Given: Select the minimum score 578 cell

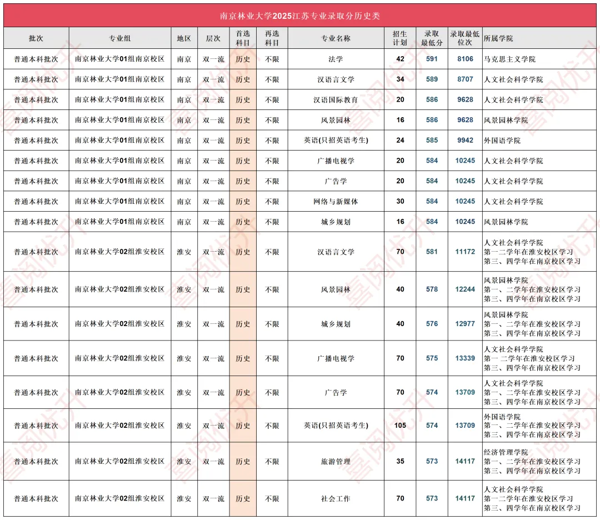Looking at the screenshot, I should click(x=432, y=289).
